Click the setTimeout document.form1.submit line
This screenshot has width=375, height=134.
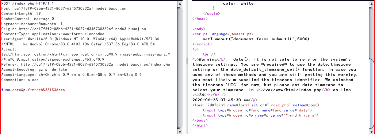(x=256, y=39)
